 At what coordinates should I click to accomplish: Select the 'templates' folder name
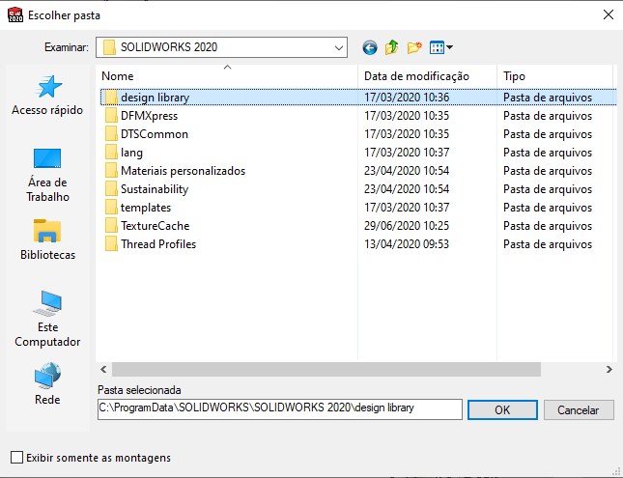146,208
